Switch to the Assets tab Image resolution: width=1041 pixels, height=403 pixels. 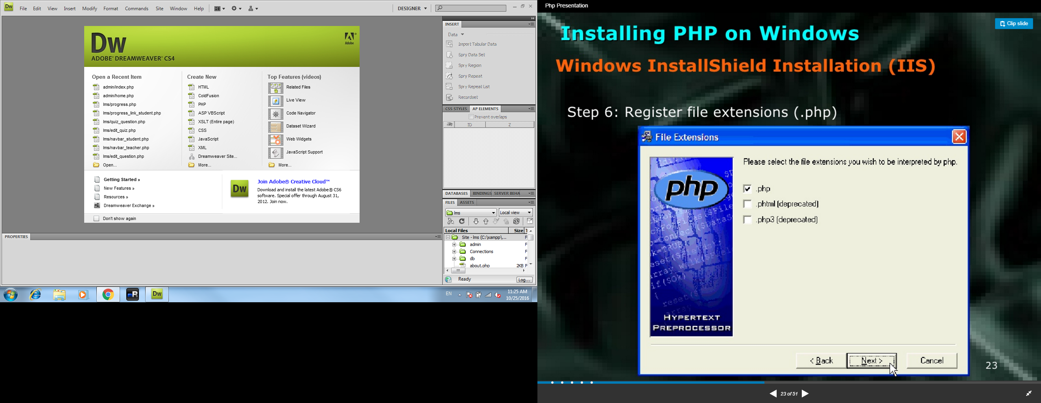(x=467, y=203)
